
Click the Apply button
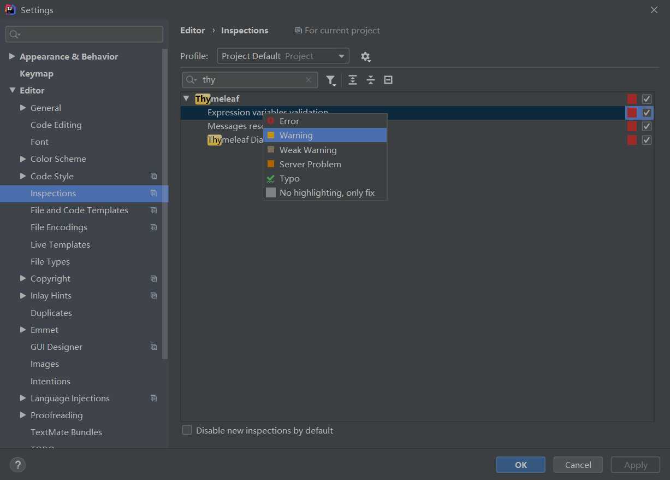(636, 465)
